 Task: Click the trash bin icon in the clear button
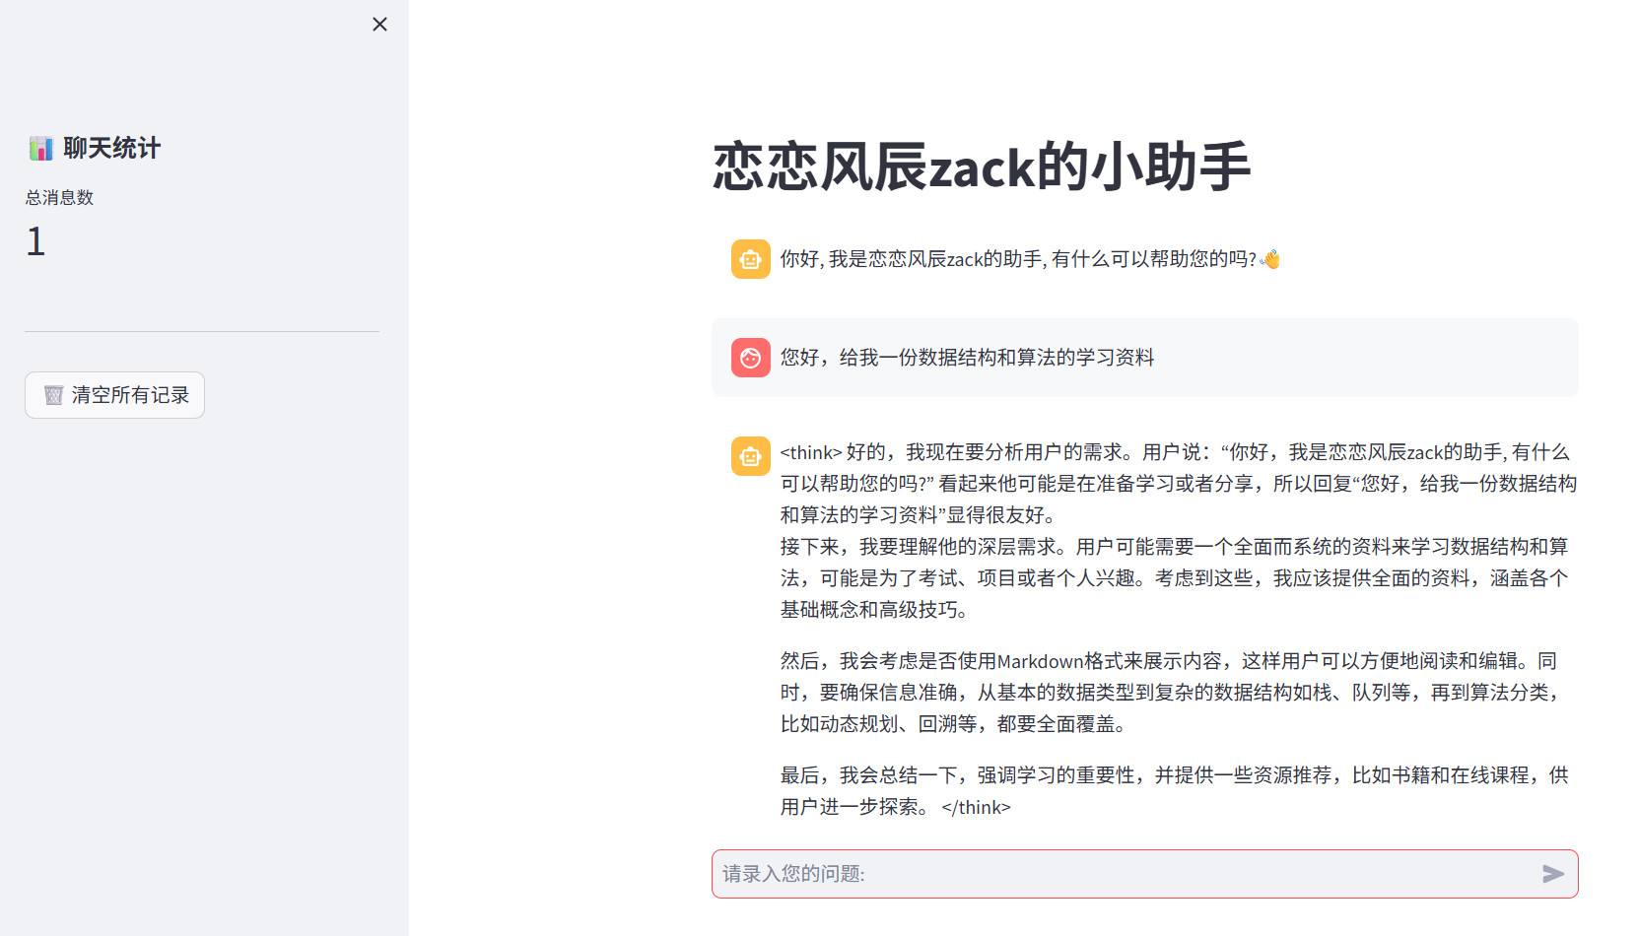pyautogui.click(x=53, y=395)
